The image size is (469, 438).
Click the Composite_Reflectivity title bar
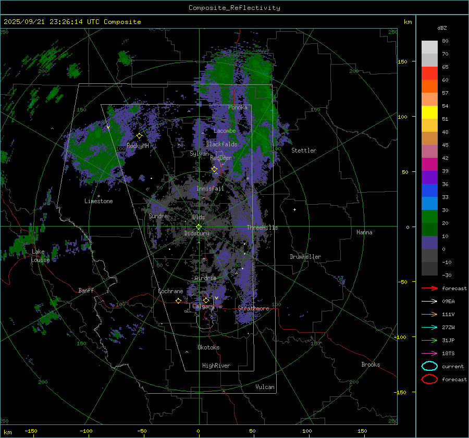point(234,7)
